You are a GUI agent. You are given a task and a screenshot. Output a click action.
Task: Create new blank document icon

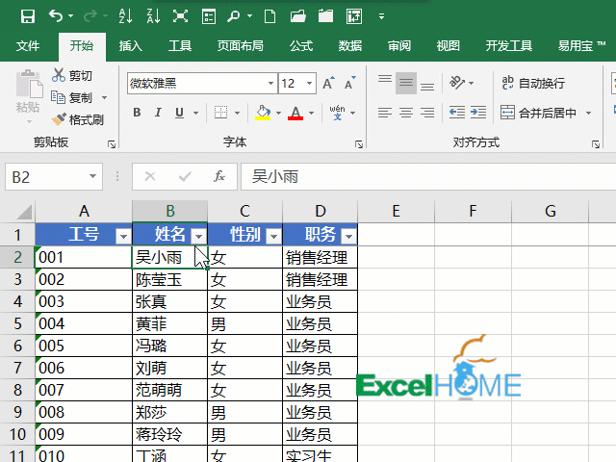pyautogui.click(x=269, y=16)
